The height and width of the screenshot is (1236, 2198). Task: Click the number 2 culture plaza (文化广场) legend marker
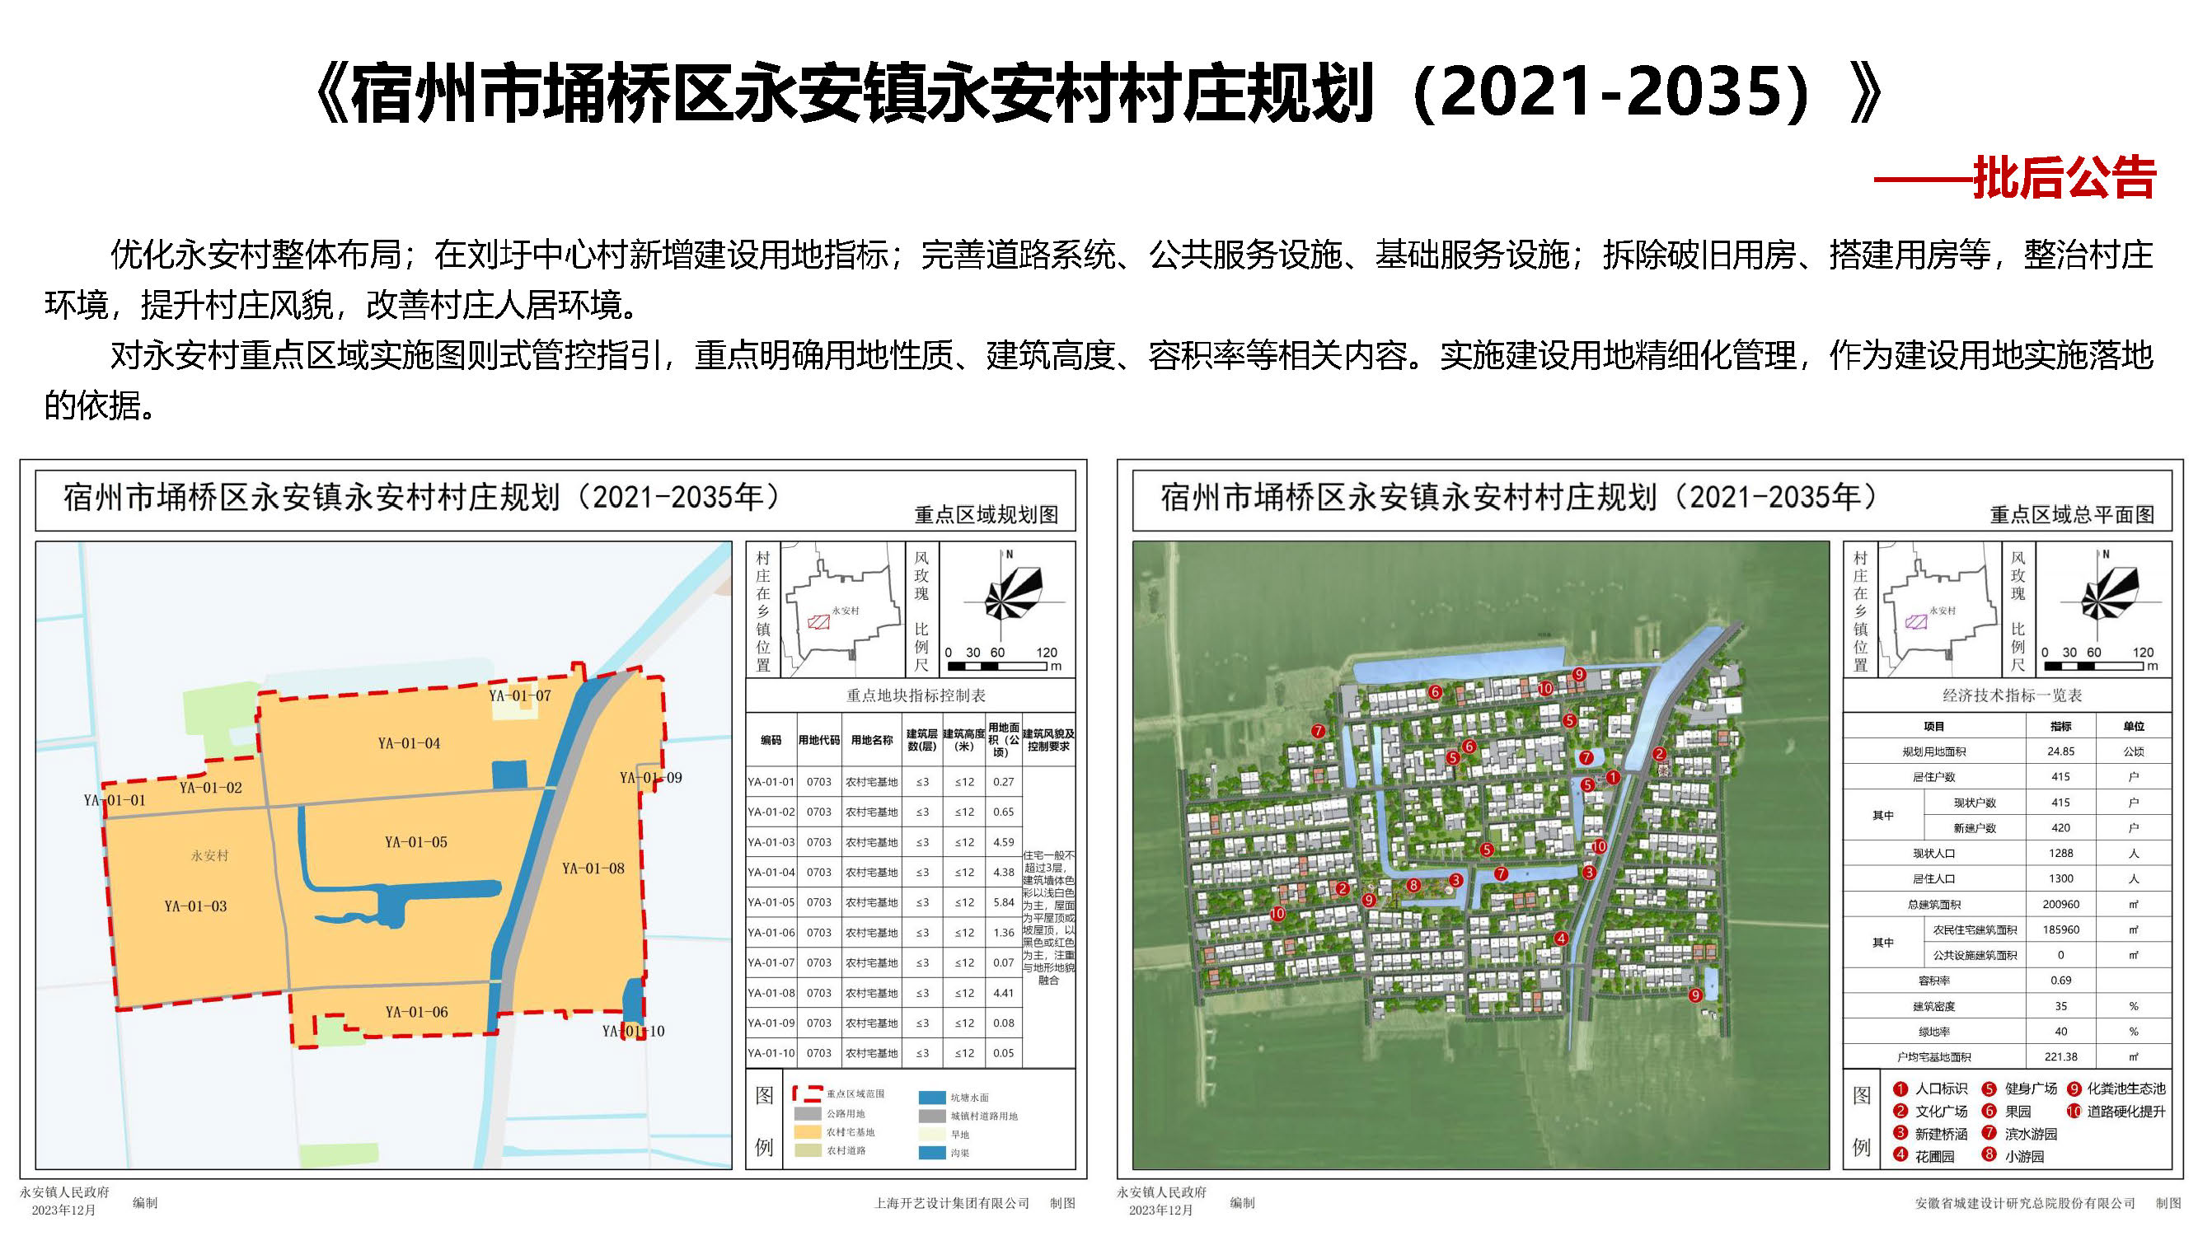coord(1900,1111)
